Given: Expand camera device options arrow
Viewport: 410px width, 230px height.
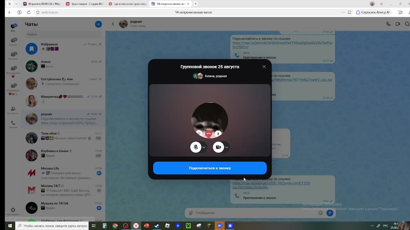Looking at the screenshot, I should (x=226, y=147).
